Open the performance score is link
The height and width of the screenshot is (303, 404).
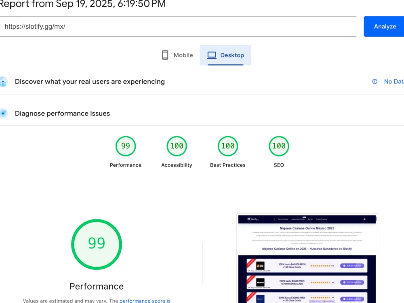pyautogui.click(x=145, y=301)
